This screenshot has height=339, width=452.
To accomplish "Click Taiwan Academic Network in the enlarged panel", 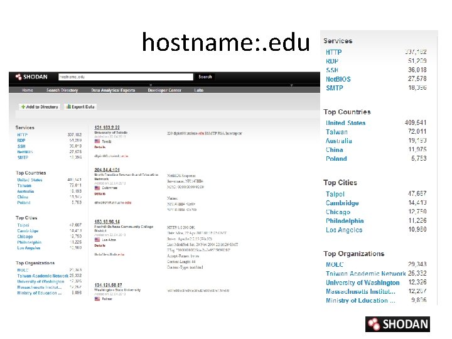I will 366,274.
